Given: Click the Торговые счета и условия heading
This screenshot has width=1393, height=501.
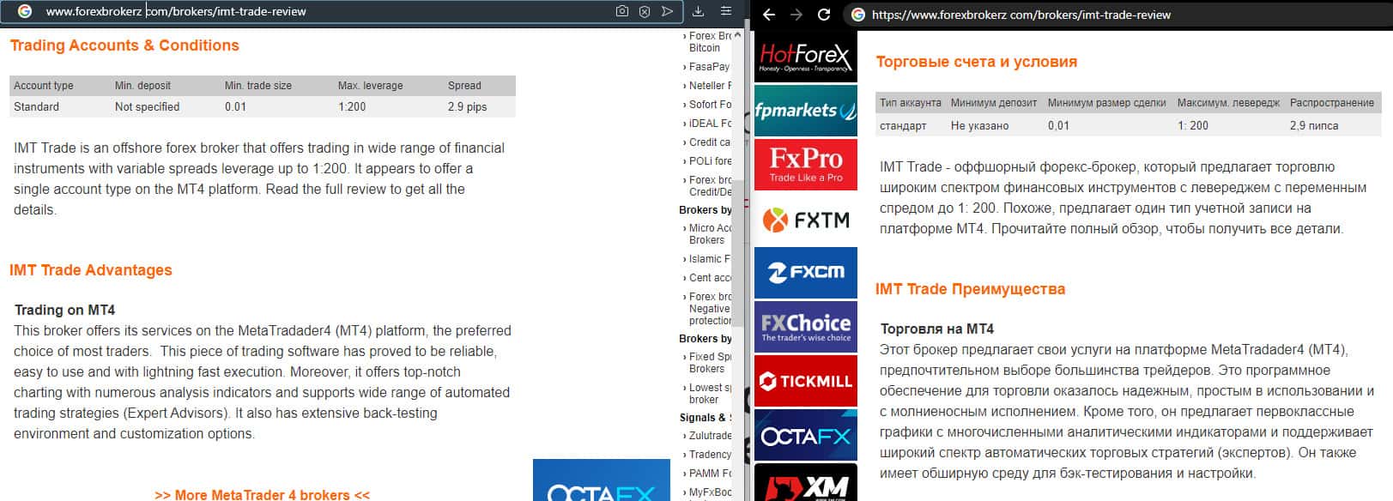Looking at the screenshot, I should click(x=976, y=62).
